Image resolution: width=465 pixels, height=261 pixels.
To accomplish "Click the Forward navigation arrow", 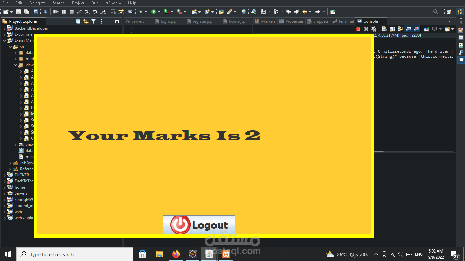I will pyautogui.click(x=318, y=12).
